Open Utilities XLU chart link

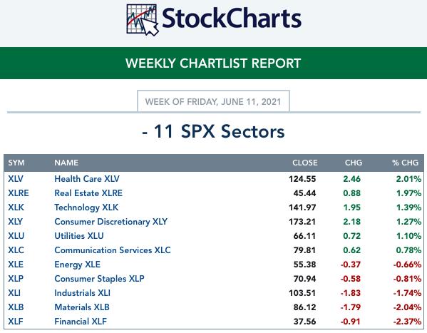click(79, 236)
